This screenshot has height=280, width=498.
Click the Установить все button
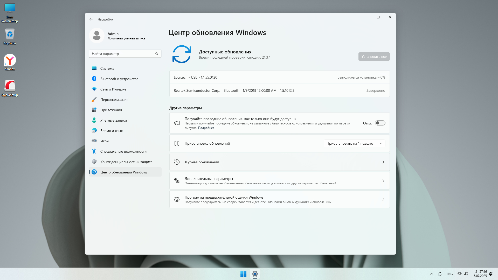pyautogui.click(x=374, y=57)
